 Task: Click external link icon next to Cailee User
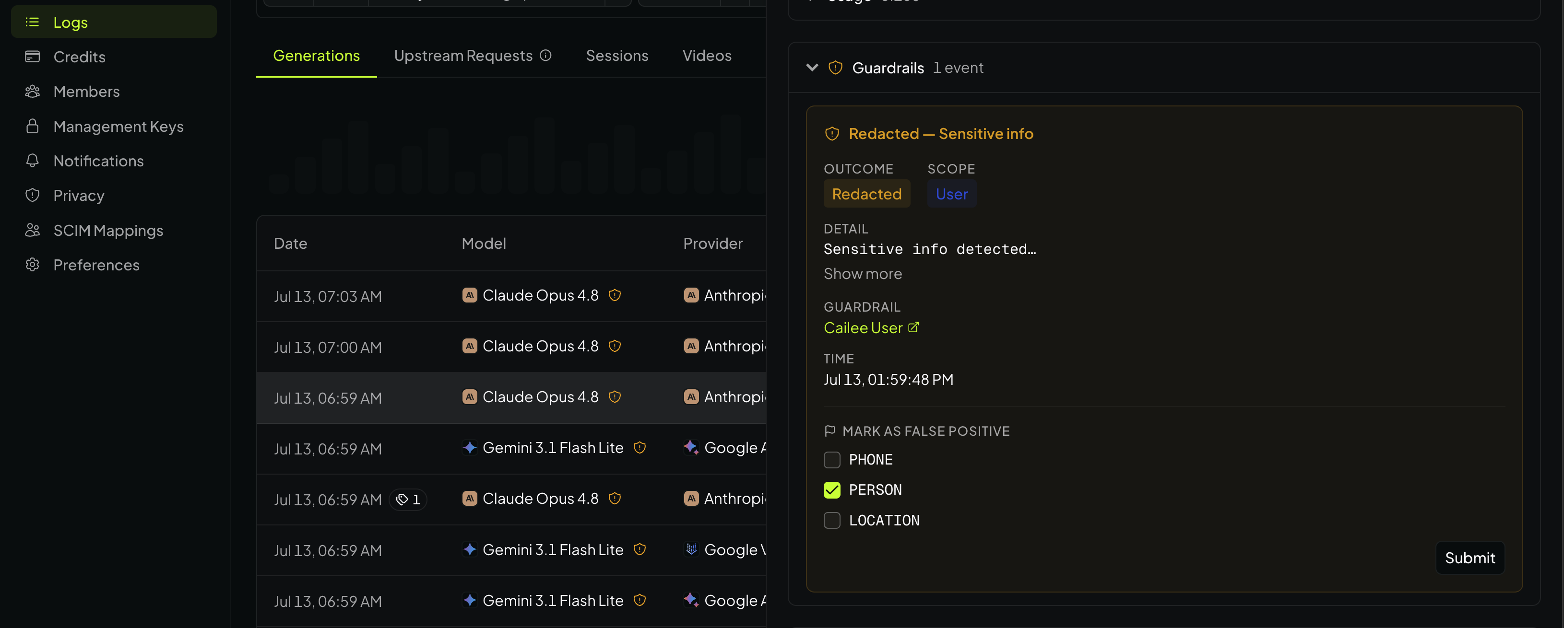(913, 327)
